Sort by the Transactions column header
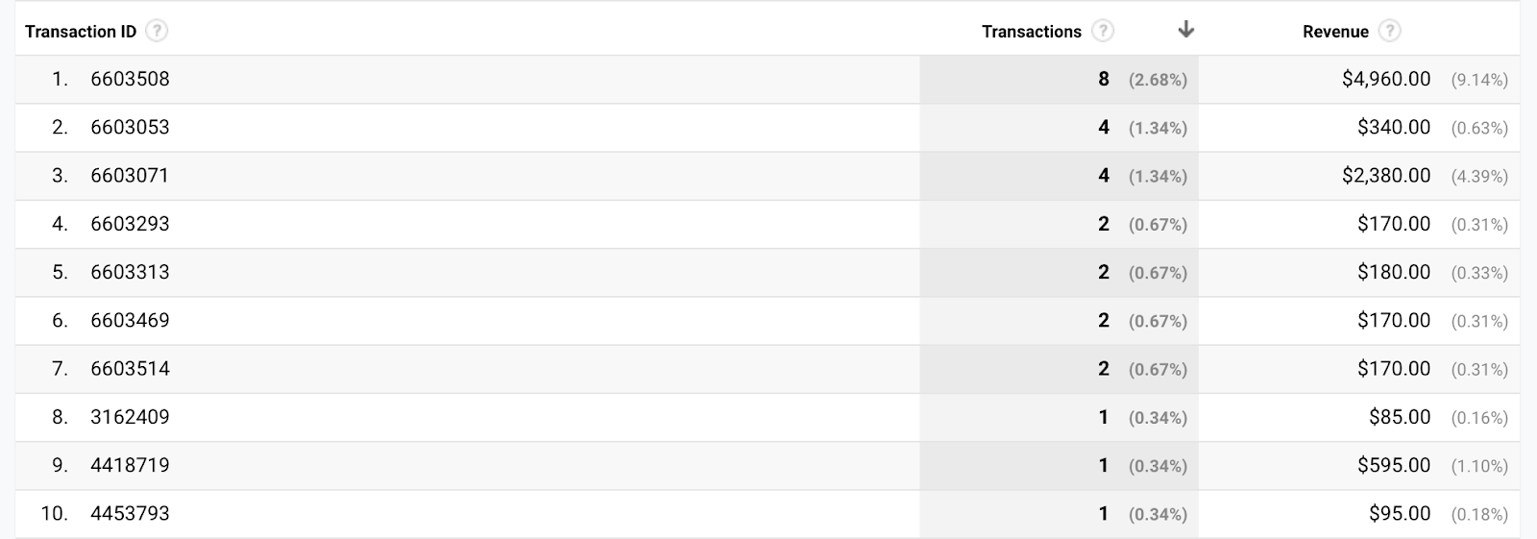 pyautogui.click(x=1031, y=32)
